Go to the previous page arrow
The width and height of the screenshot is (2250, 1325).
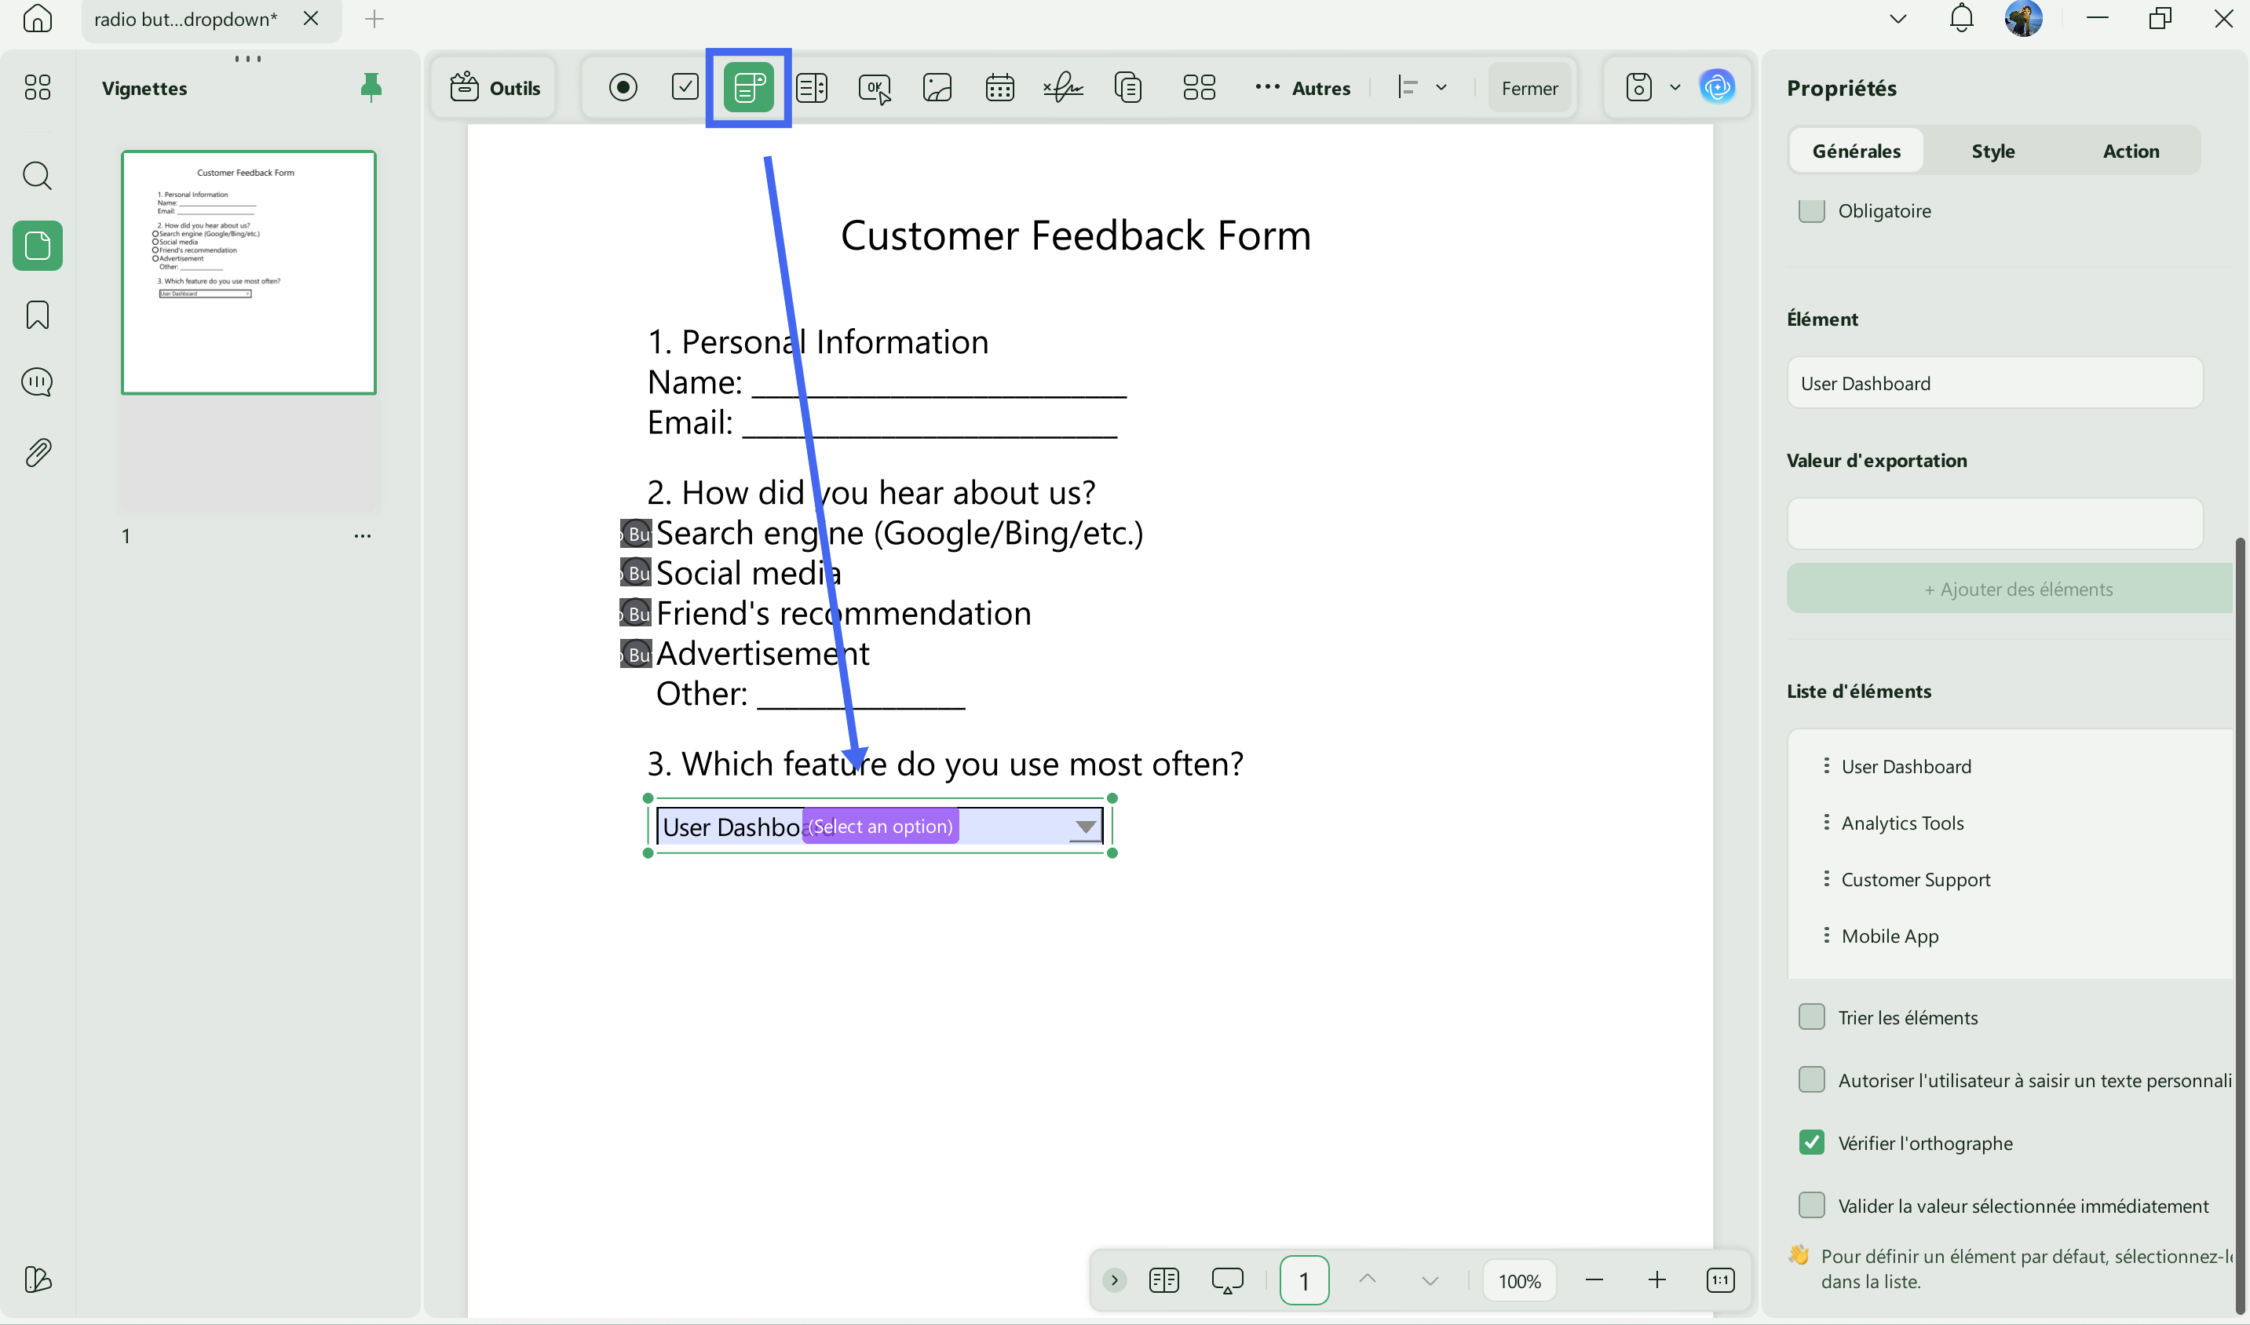[x=1366, y=1280]
